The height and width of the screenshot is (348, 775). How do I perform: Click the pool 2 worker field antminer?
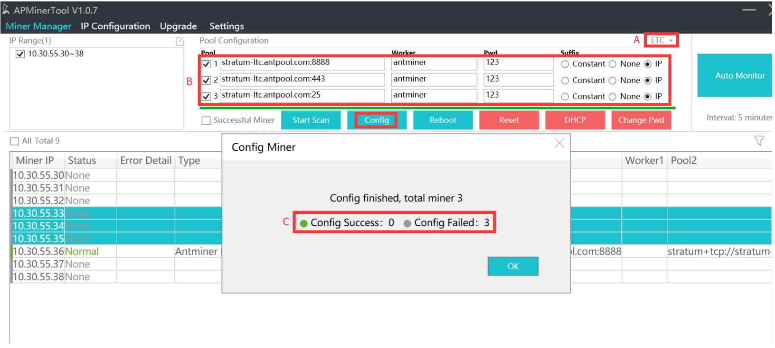pyautogui.click(x=434, y=80)
